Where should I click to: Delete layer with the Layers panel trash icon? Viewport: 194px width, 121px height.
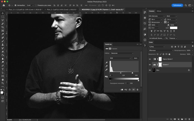189,119
